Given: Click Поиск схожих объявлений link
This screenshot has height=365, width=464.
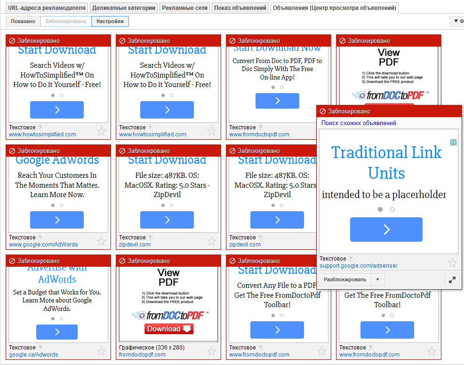Looking at the screenshot, I should (359, 123).
